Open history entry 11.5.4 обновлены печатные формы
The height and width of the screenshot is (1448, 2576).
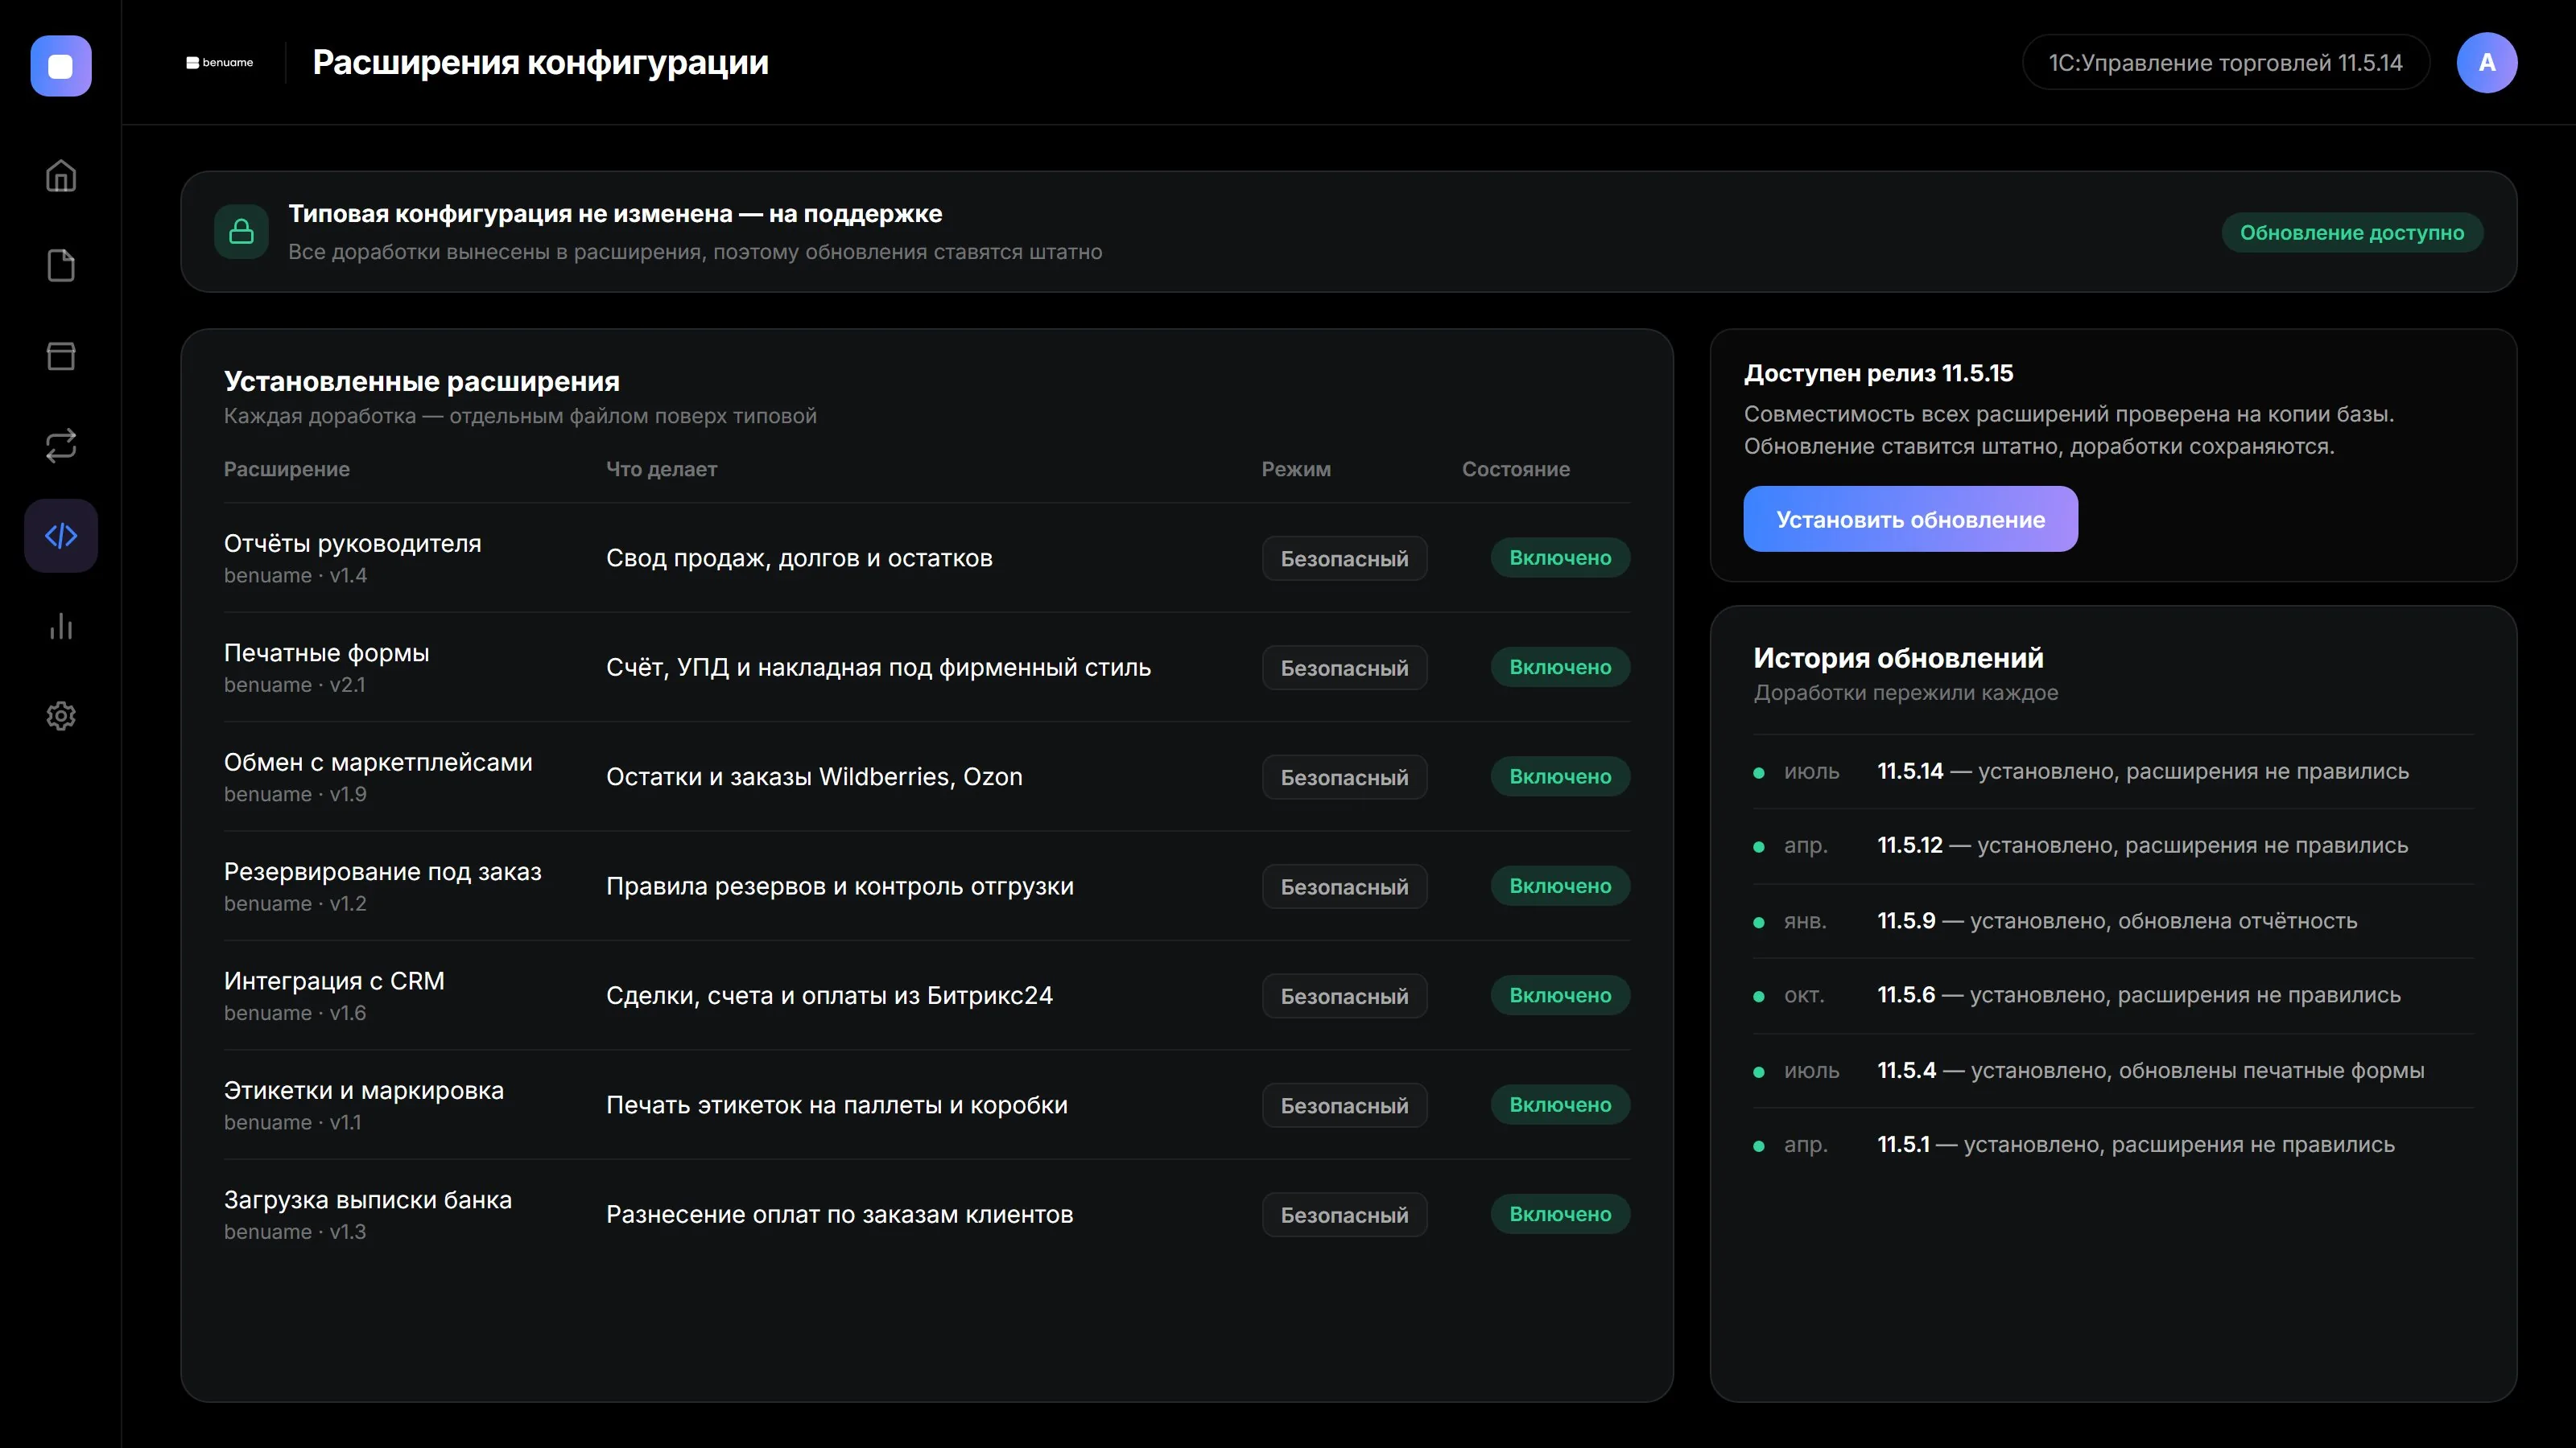2113,1070
